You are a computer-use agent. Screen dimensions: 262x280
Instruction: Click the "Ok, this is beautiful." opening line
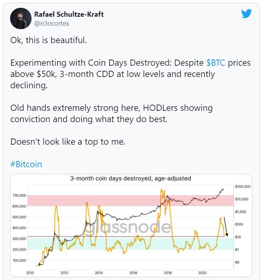pos(49,41)
